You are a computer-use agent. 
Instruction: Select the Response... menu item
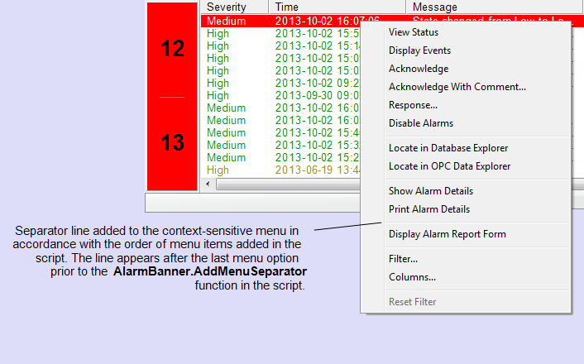click(413, 105)
